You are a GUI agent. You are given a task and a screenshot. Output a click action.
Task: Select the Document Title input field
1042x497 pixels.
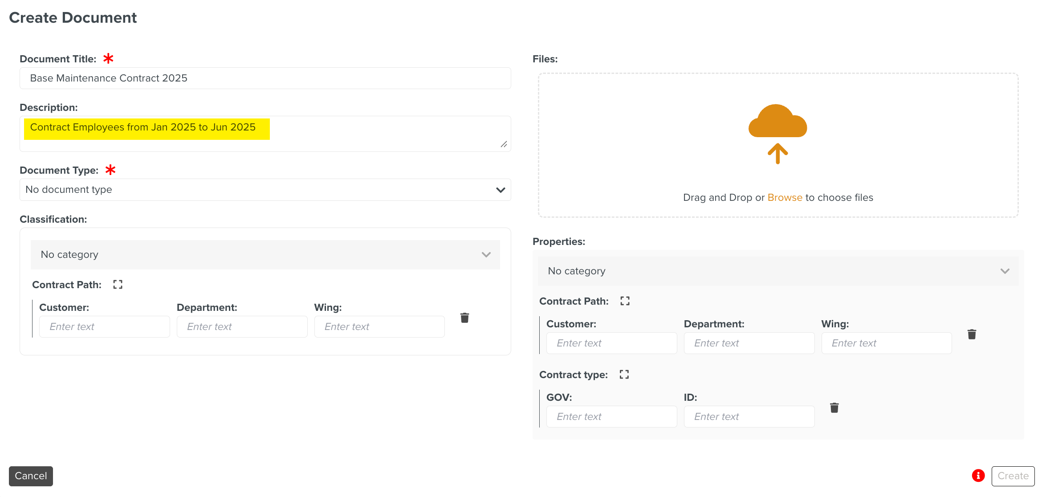coord(265,78)
